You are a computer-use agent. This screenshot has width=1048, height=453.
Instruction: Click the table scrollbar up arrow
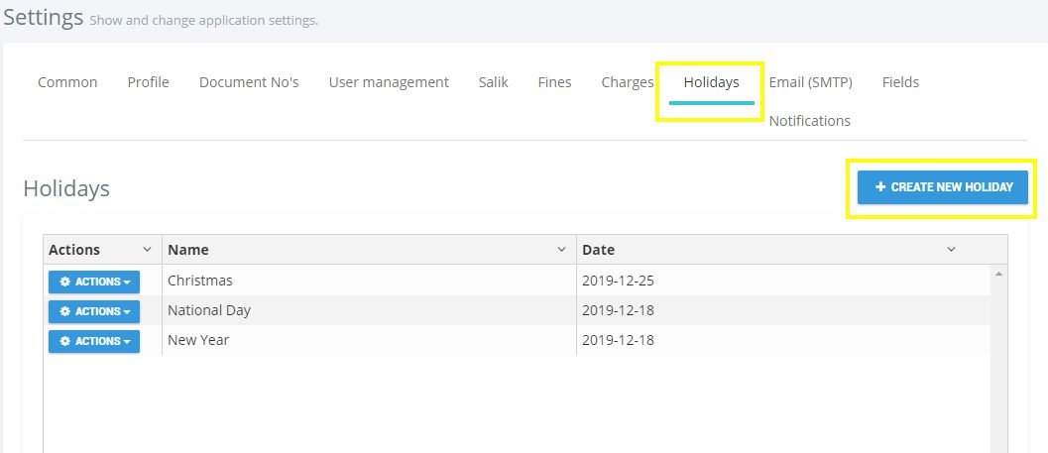(998, 274)
